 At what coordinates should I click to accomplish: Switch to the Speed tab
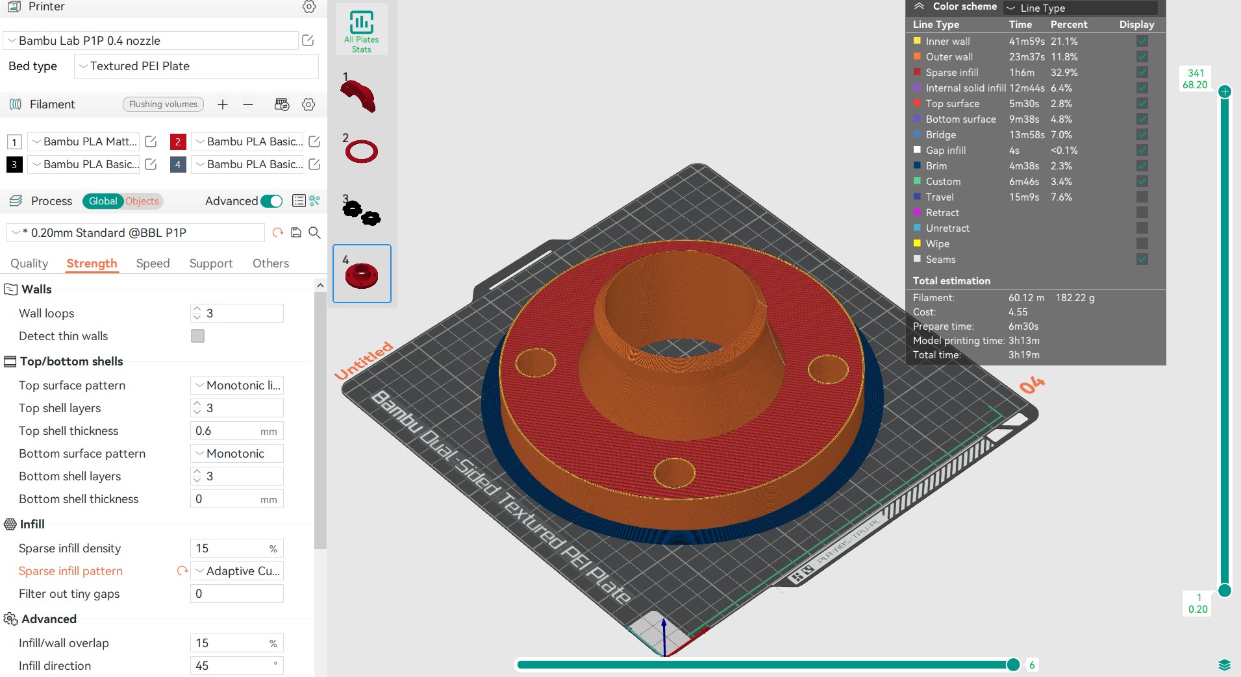[x=153, y=264]
